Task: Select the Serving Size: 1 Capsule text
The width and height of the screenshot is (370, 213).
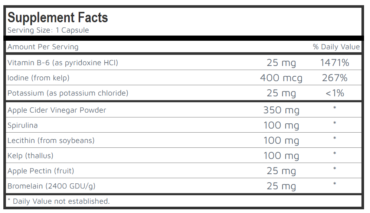Action: [x=48, y=30]
